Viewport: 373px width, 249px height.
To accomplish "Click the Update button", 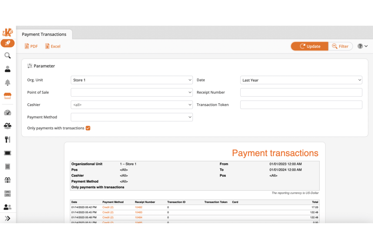I will 310,46.
